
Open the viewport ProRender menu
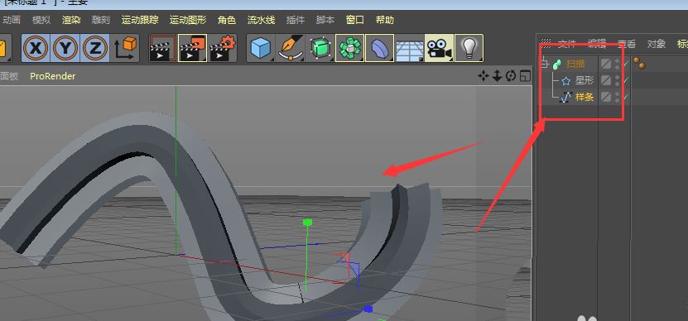coord(53,76)
